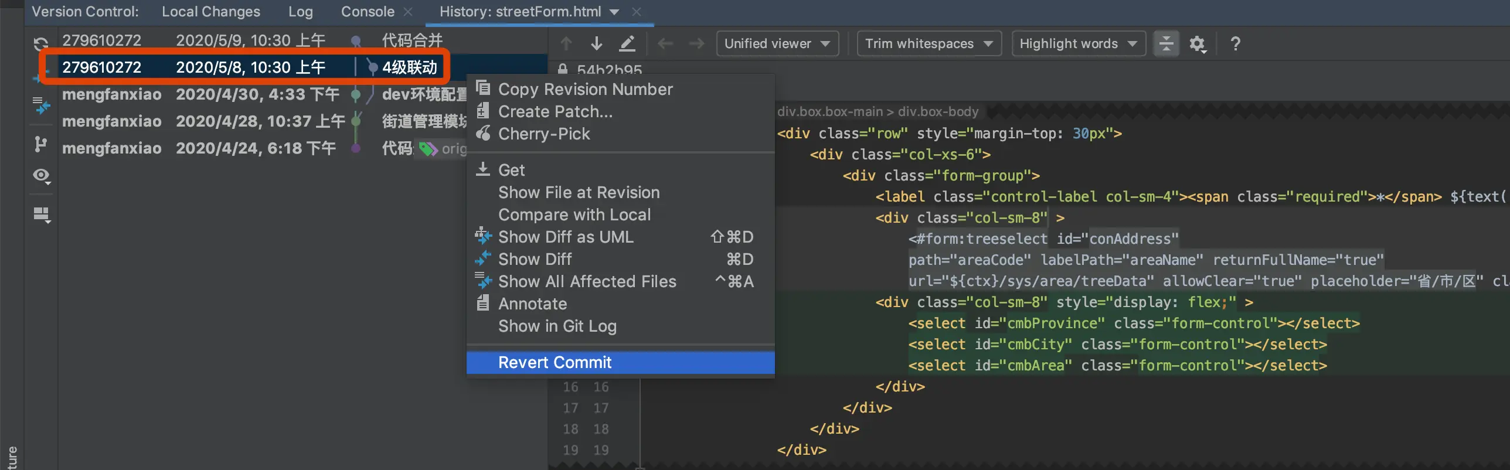The width and height of the screenshot is (1510, 470).
Task: Select Revert Commit from context menu
Action: 555,362
